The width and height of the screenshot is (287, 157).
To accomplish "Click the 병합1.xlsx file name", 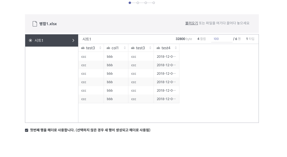I will click(x=48, y=24).
